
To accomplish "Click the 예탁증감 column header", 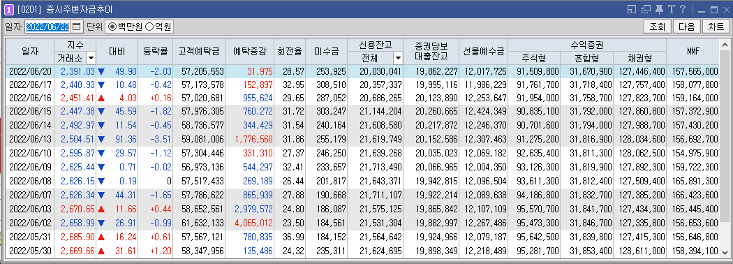I will [249, 52].
